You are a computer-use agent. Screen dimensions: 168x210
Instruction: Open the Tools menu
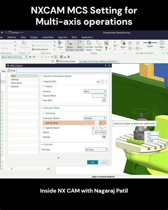pos(74,37)
